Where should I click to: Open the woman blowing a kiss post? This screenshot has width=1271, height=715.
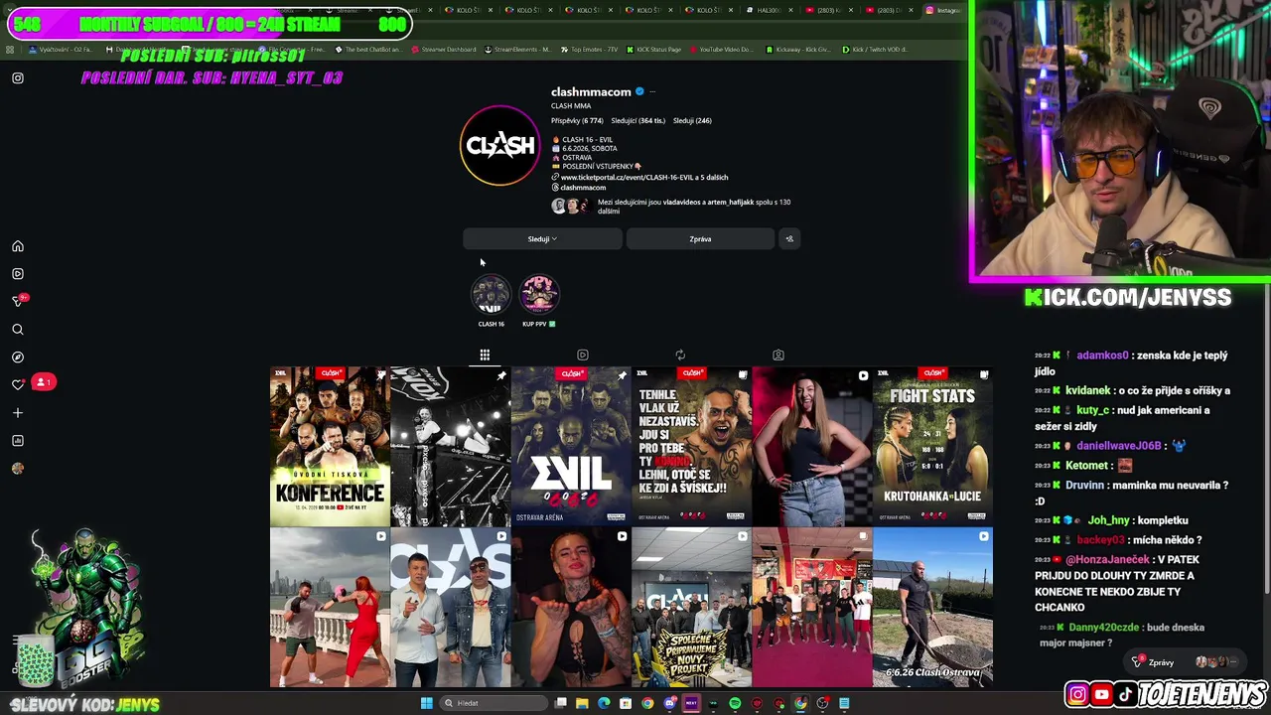[571, 608]
